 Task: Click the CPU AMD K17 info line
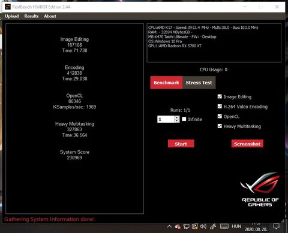coord(203,28)
